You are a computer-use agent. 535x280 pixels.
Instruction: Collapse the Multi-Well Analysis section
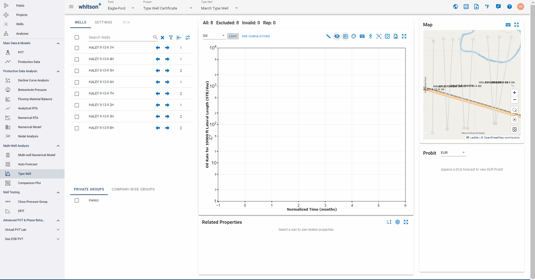click(x=58, y=146)
